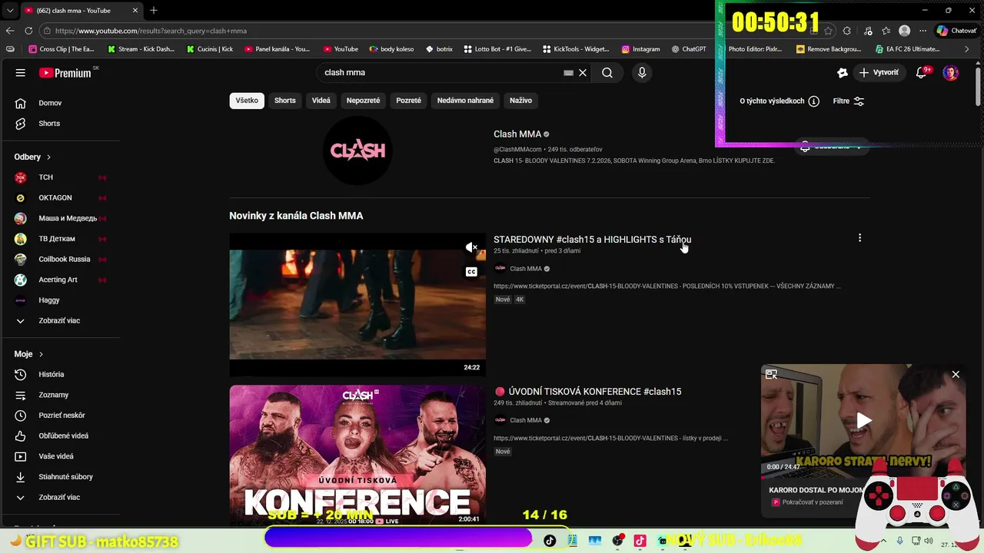Open the notifications bell
This screenshot has width=984, height=553.
[x=922, y=73]
